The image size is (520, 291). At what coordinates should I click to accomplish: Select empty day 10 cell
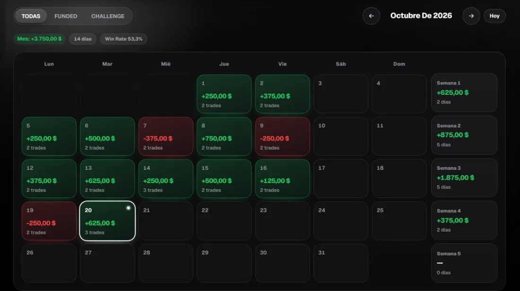point(340,136)
